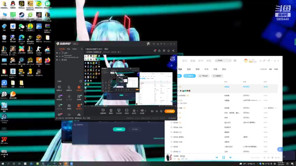Click the add scene plus icon
The image size is (296, 166).
click(82, 49)
